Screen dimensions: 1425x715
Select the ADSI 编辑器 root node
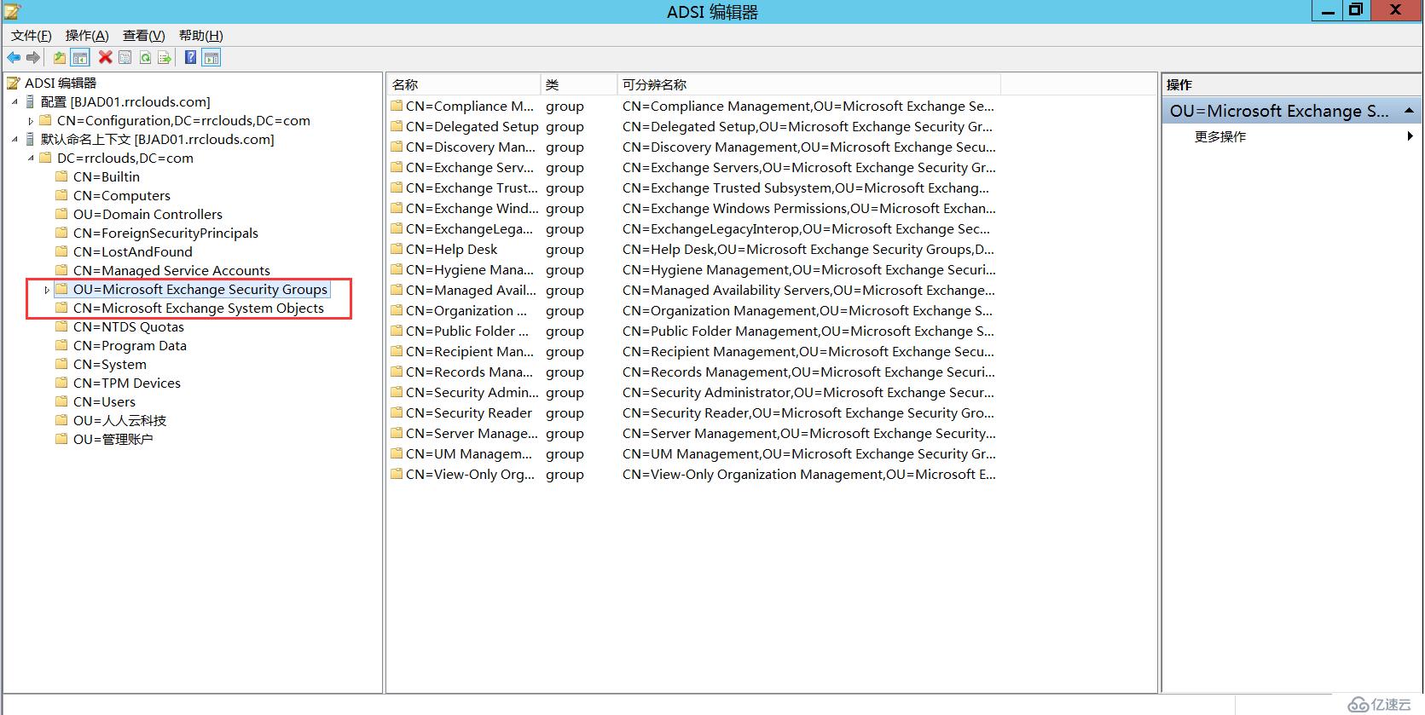click(61, 83)
